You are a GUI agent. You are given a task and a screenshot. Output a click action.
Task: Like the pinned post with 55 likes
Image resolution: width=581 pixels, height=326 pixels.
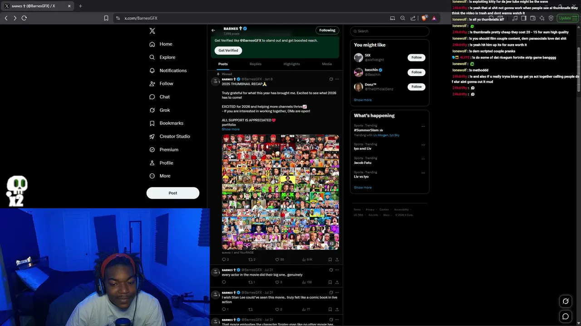tap(277, 259)
